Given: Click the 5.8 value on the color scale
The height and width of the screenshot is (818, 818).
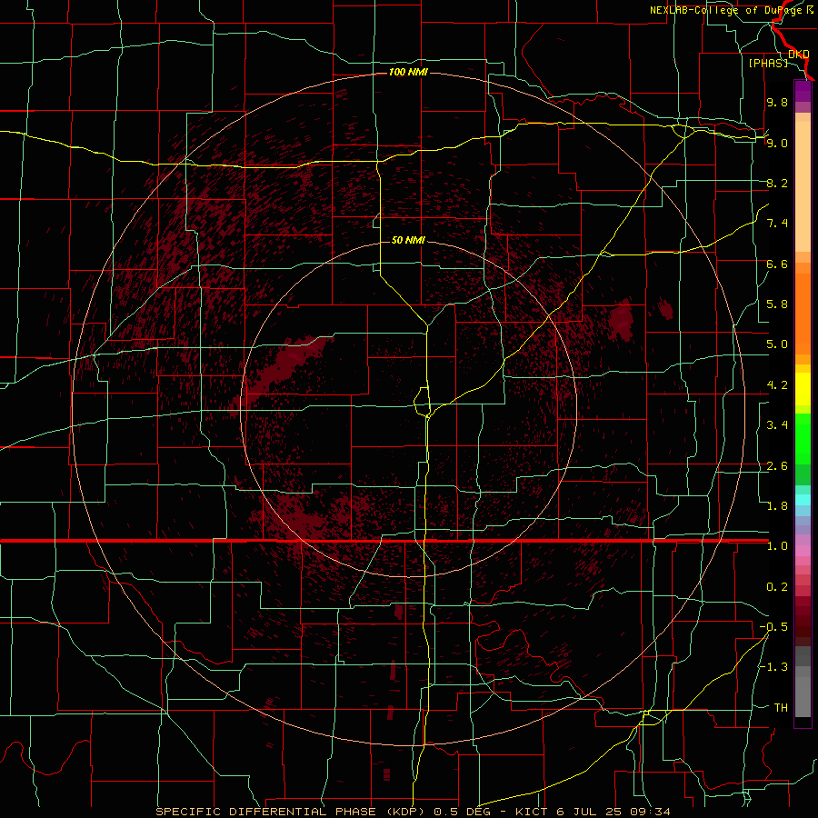Looking at the screenshot, I should (777, 304).
